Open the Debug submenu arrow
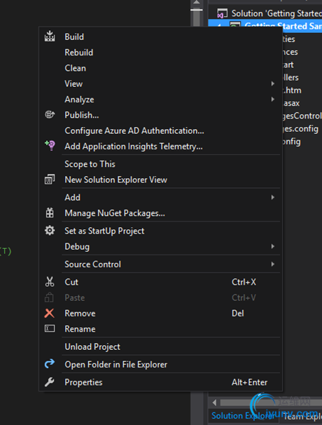The image size is (322, 425). pos(273,246)
